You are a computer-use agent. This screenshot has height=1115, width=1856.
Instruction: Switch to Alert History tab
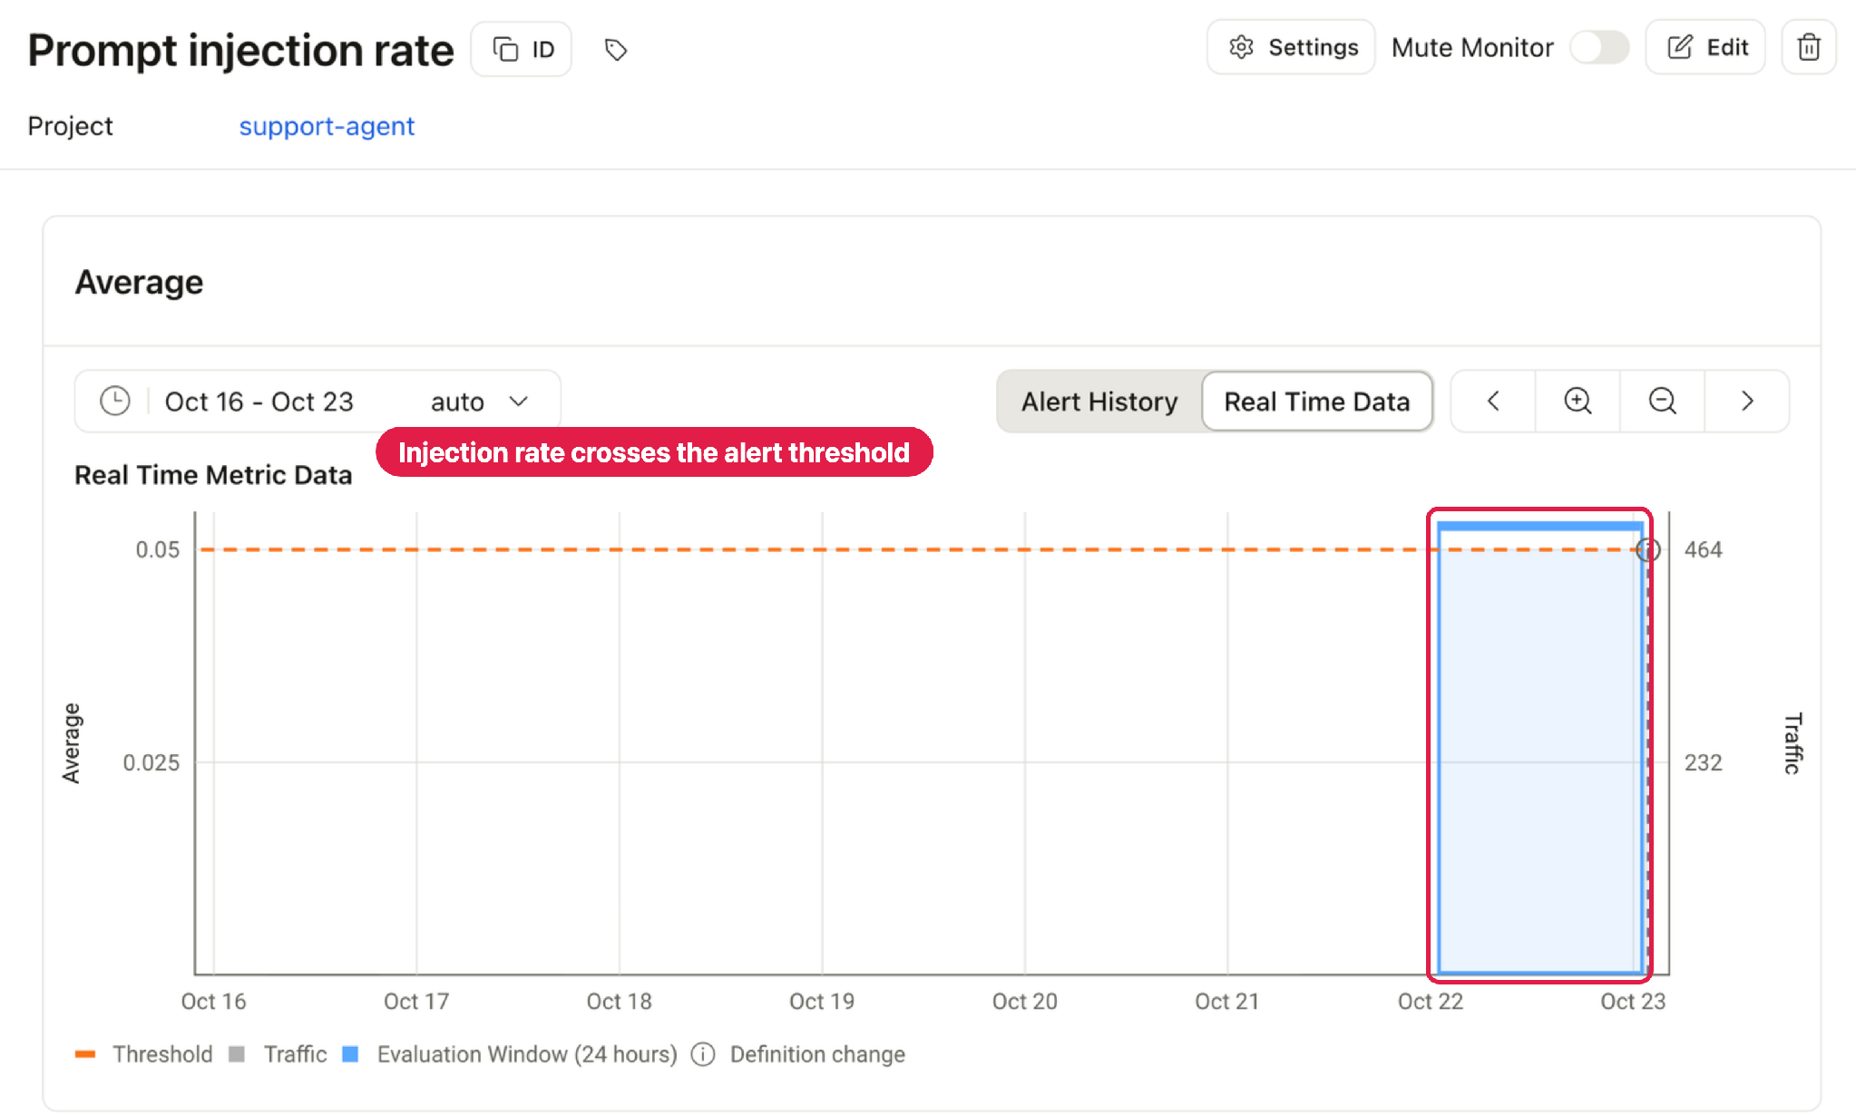coord(1099,402)
